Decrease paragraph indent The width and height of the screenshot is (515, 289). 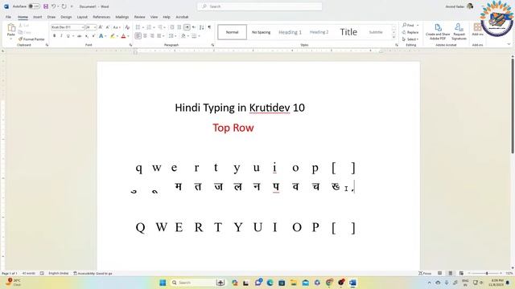coord(171,27)
